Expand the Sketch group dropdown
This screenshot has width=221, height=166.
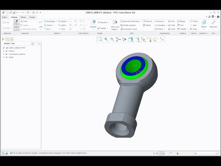(58, 33)
